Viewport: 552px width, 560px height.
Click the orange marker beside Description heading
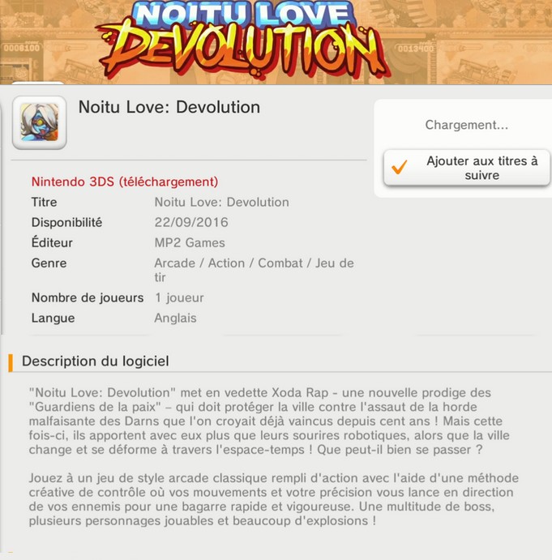click(11, 362)
